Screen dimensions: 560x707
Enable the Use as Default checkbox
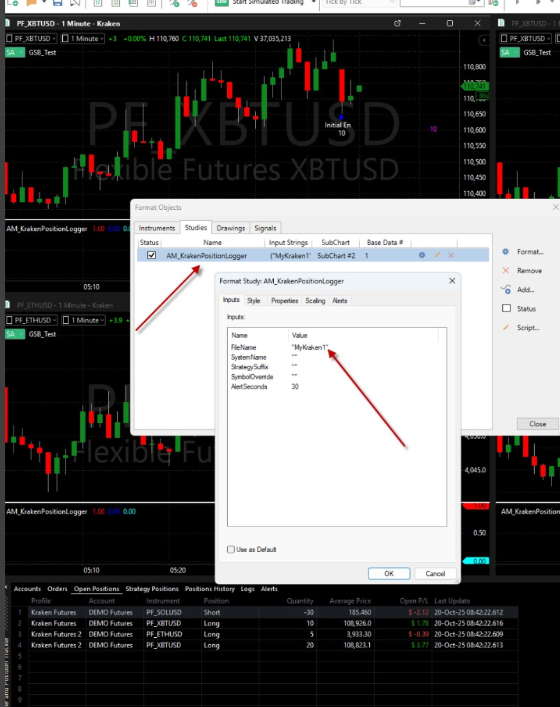tap(231, 550)
